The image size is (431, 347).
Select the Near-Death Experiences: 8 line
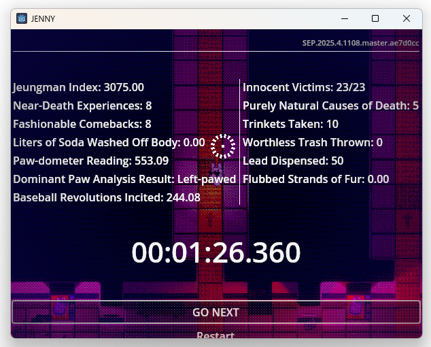click(x=82, y=105)
